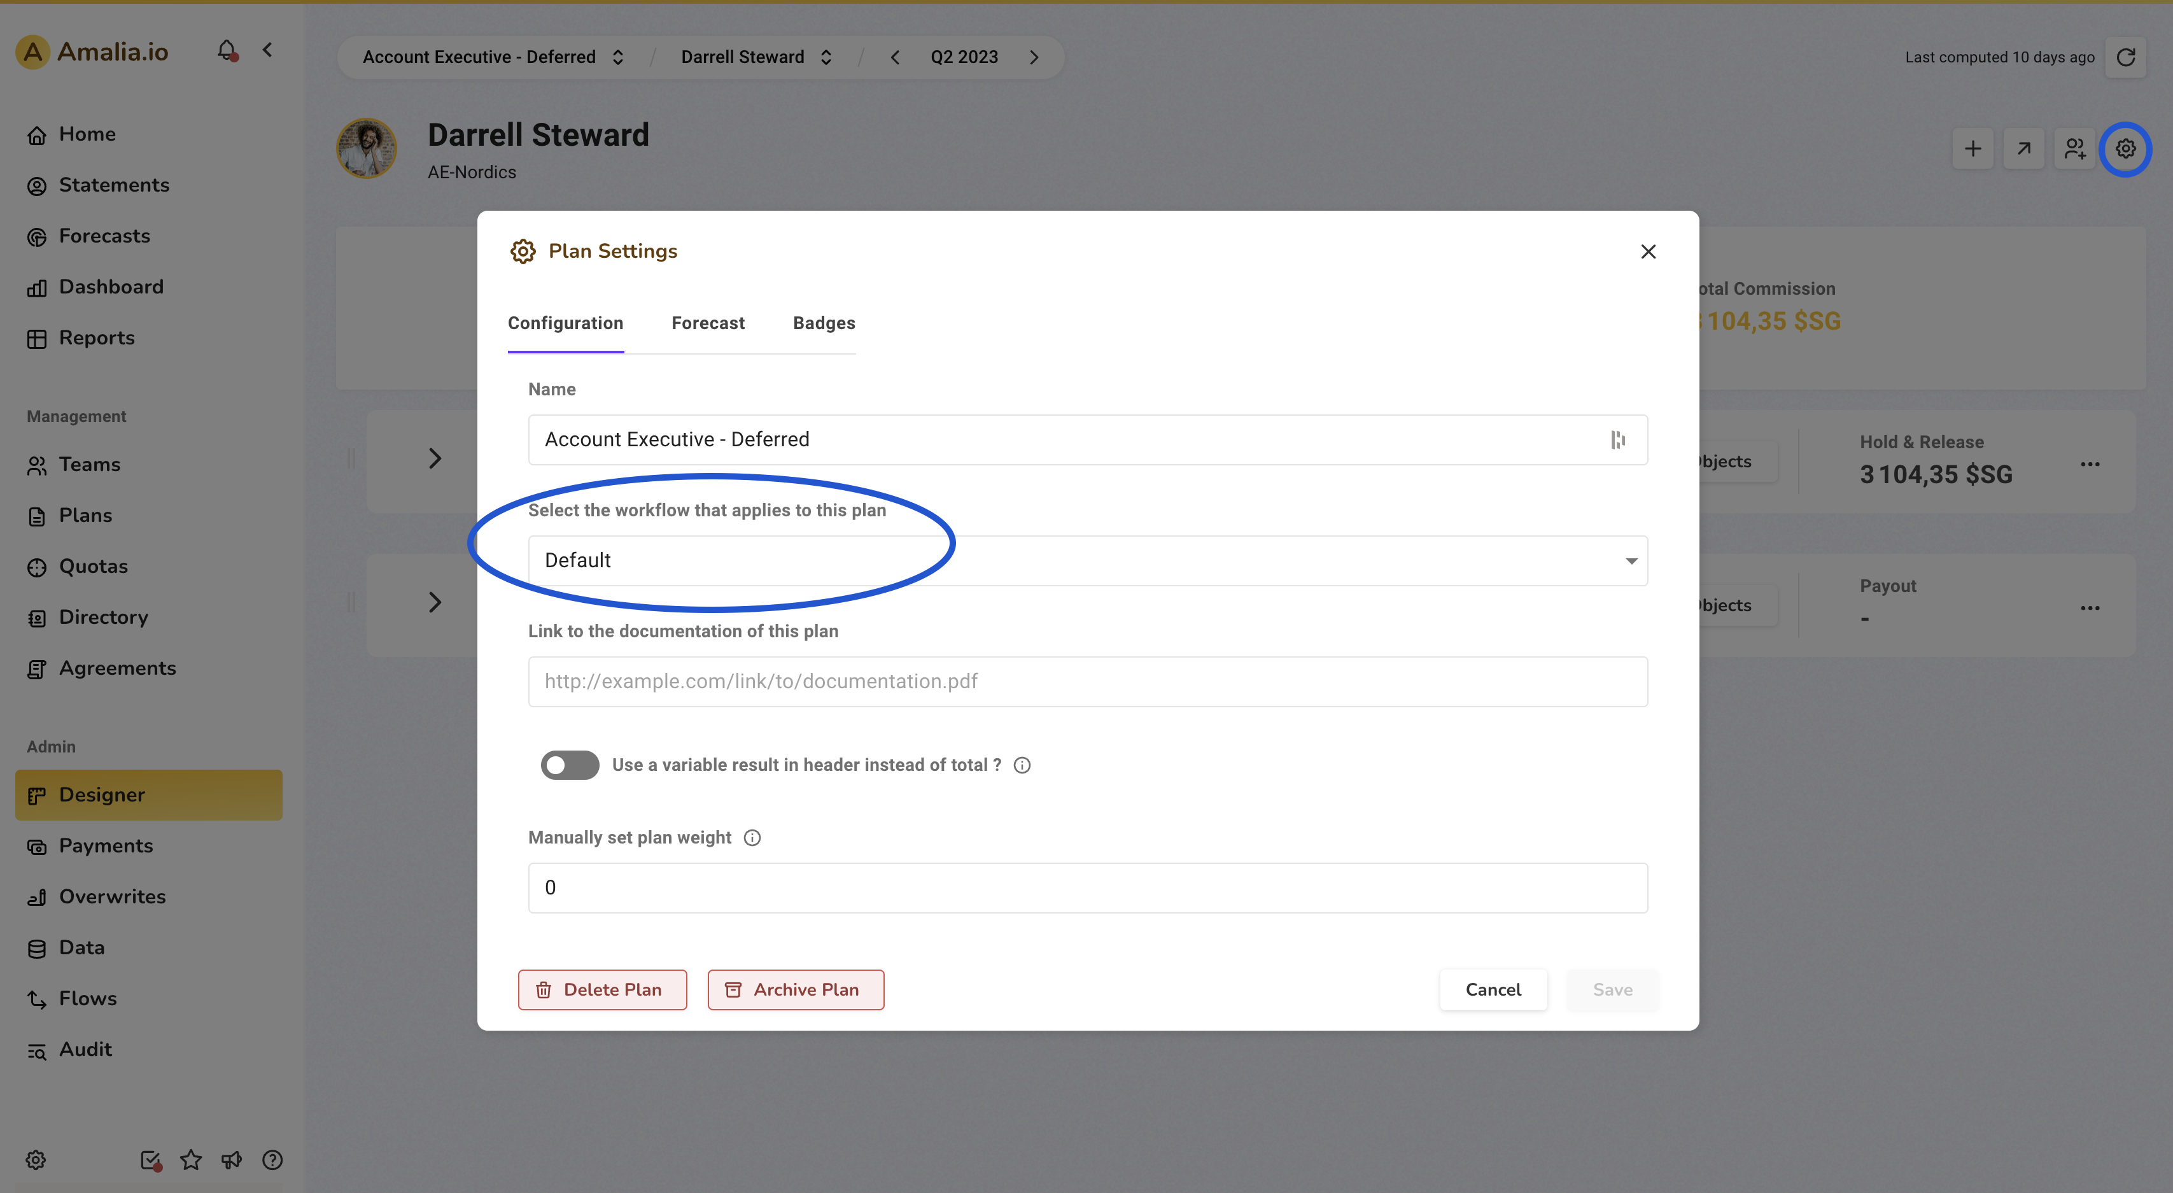Switch to the Badges tab
Screen dimensions: 2173x1193
[824, 323]
